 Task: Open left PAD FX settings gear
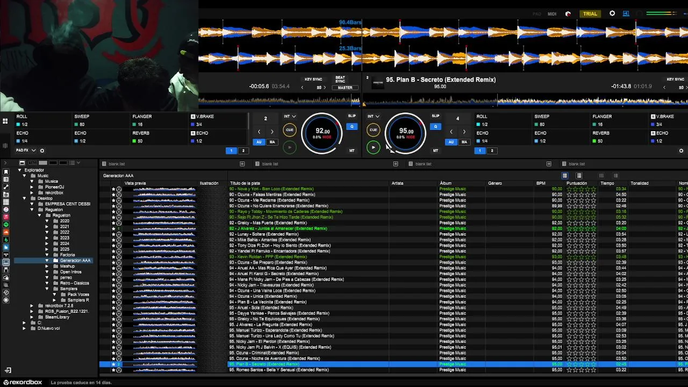[x=42, y=150]
